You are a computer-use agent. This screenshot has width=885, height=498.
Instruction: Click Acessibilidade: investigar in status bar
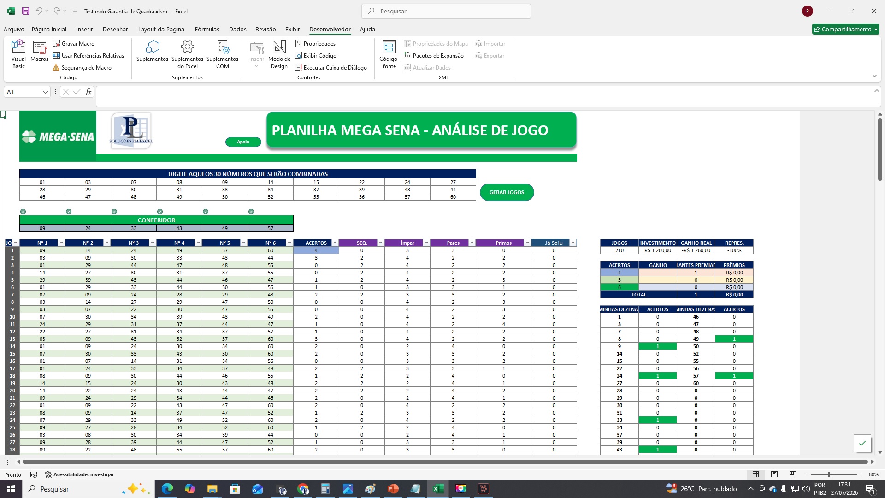point(79,474)
